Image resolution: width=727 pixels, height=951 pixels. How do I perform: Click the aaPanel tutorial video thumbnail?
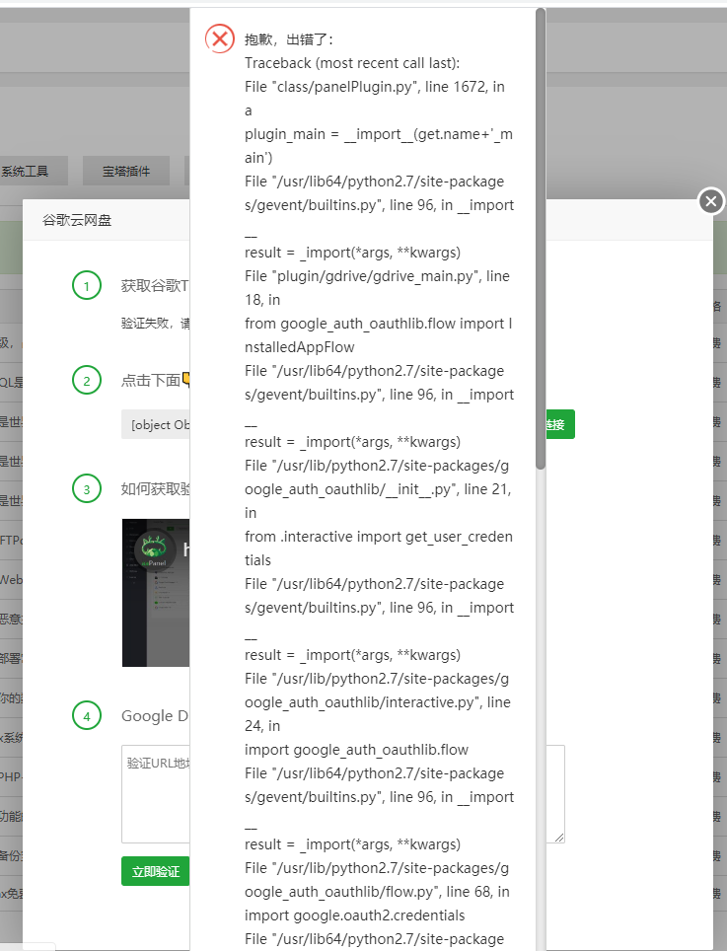point(156,593)
